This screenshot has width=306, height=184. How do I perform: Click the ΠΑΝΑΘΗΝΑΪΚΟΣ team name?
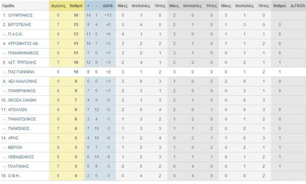pyautogui.click(x=23, y=53)
